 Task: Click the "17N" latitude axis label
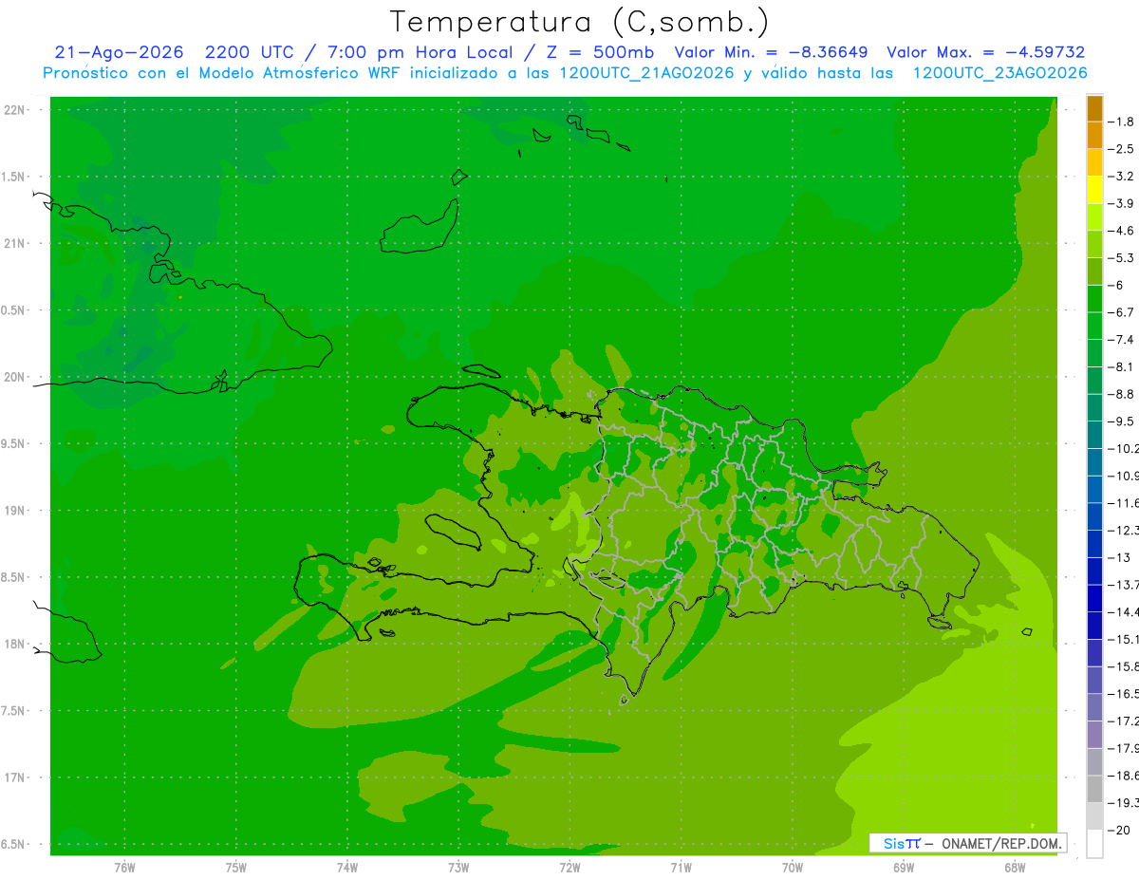(x=14, y=777)
